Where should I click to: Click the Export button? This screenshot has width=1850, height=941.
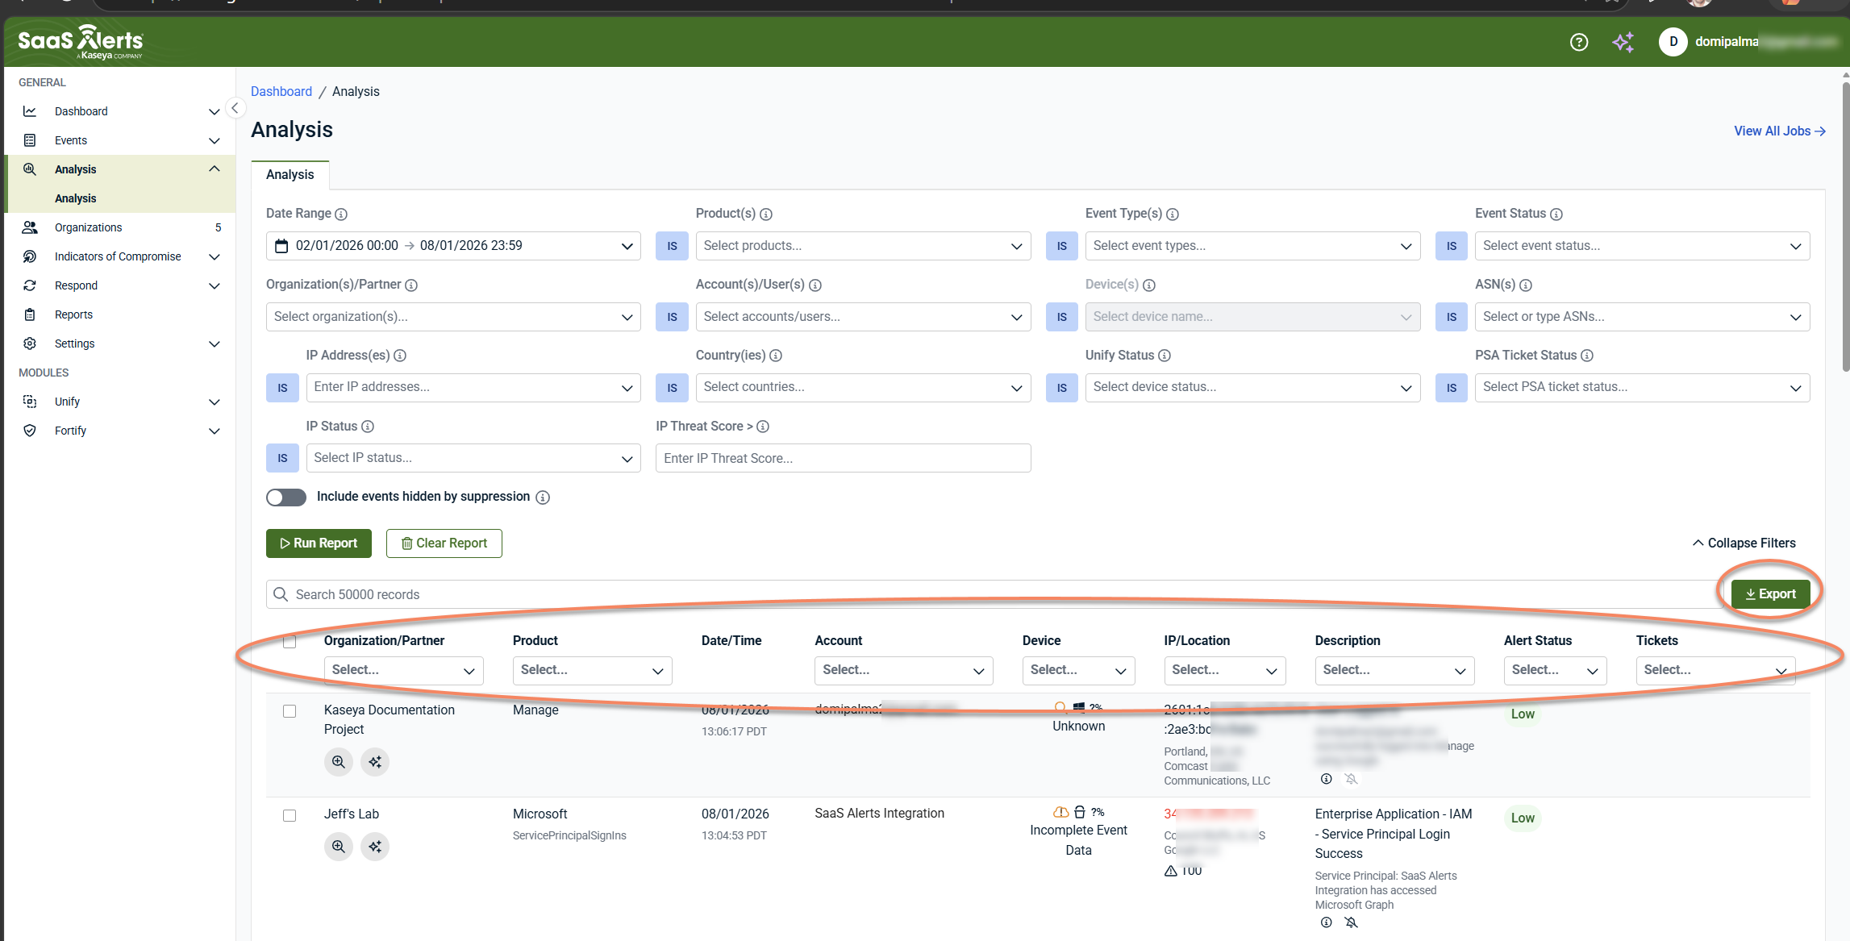coord(1771,594)
